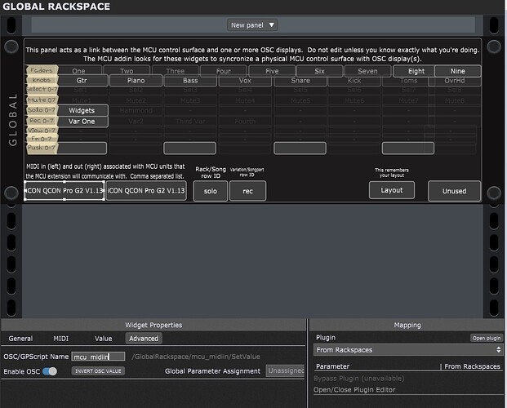Select the fader label widget One

[79, 70]
